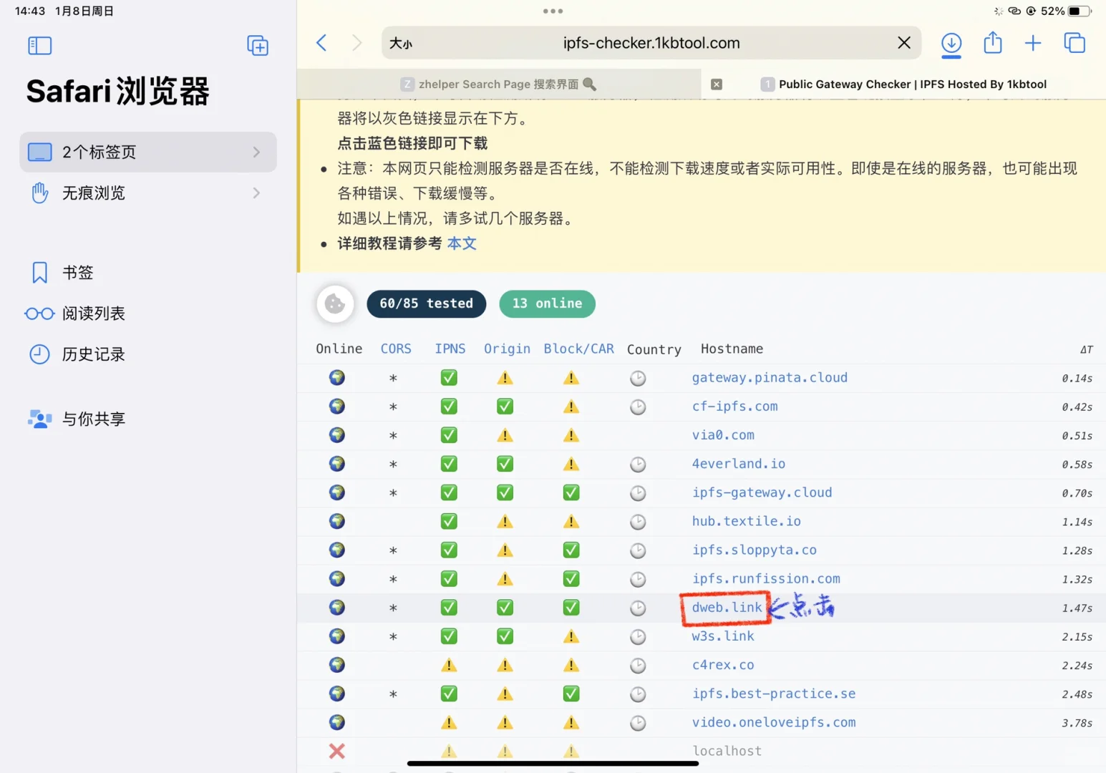Click the Block/CAR column header
The height and width of the screenshot is (773, 1106).
point(578,349)
